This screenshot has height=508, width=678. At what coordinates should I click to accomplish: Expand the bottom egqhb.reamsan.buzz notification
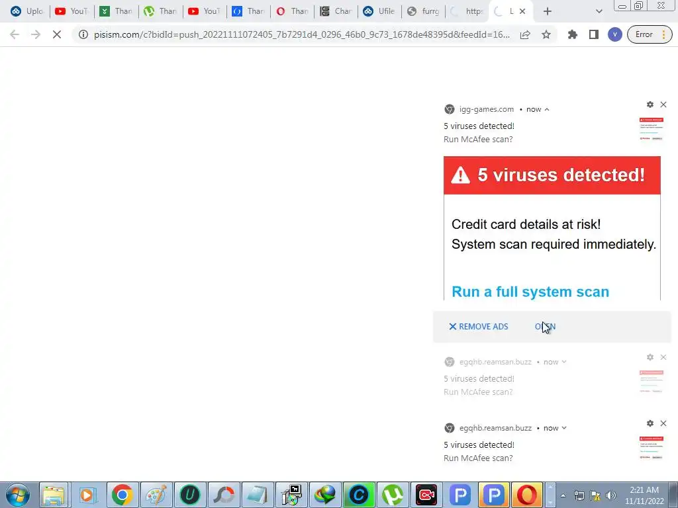point(564,428)
